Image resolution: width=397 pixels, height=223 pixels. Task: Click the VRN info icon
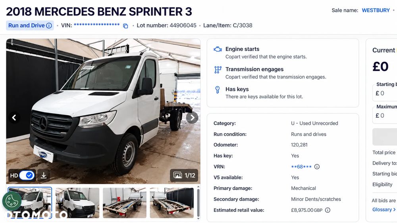[x=317, y=167]
